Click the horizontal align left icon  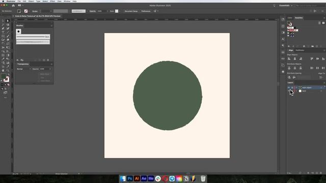(x=289, y=59)
